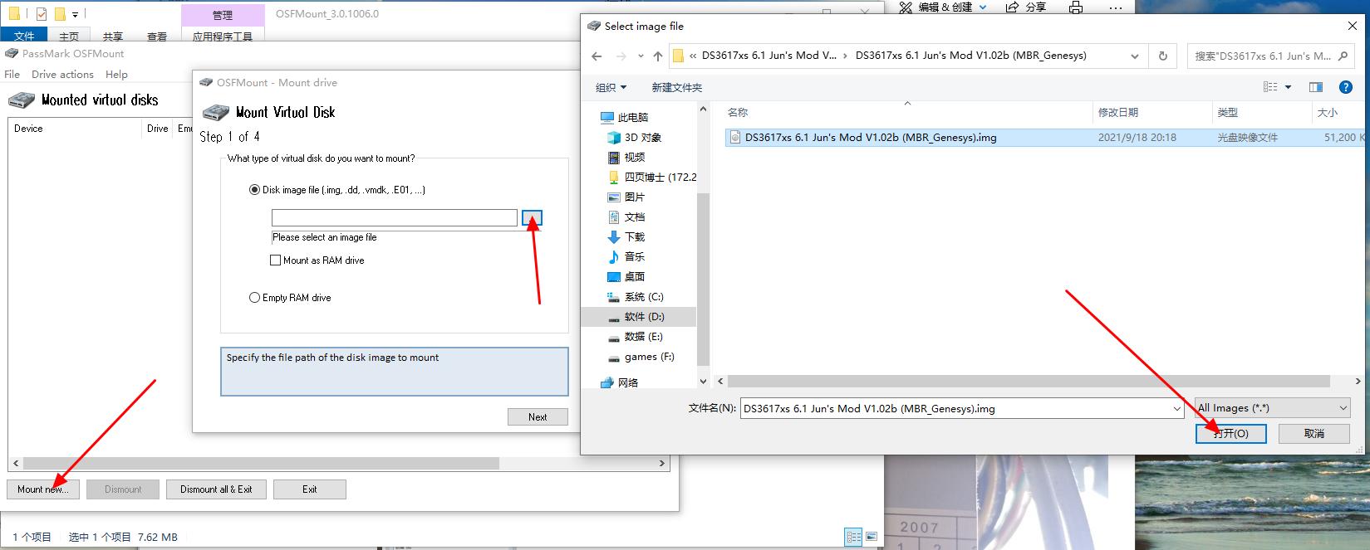The image size is (1370, 550).
Task: Click the Dismount all & Exit button
Action: coord(216,489)
